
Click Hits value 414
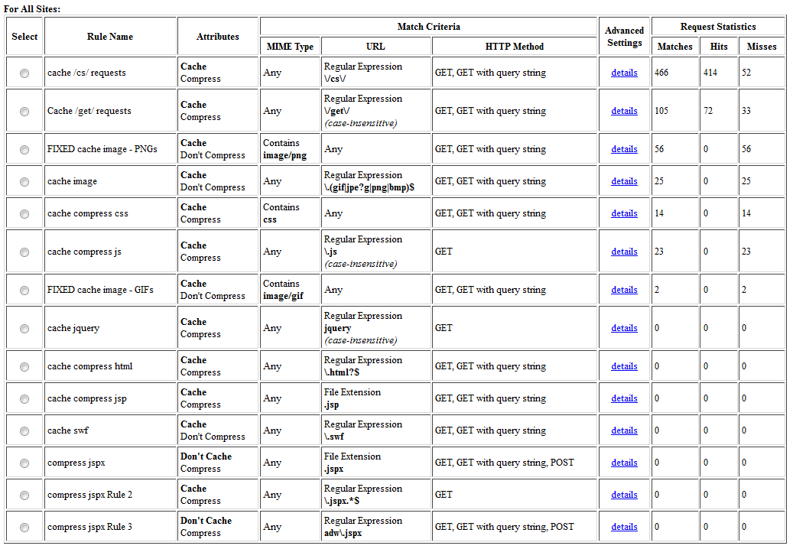pos(710,73)
